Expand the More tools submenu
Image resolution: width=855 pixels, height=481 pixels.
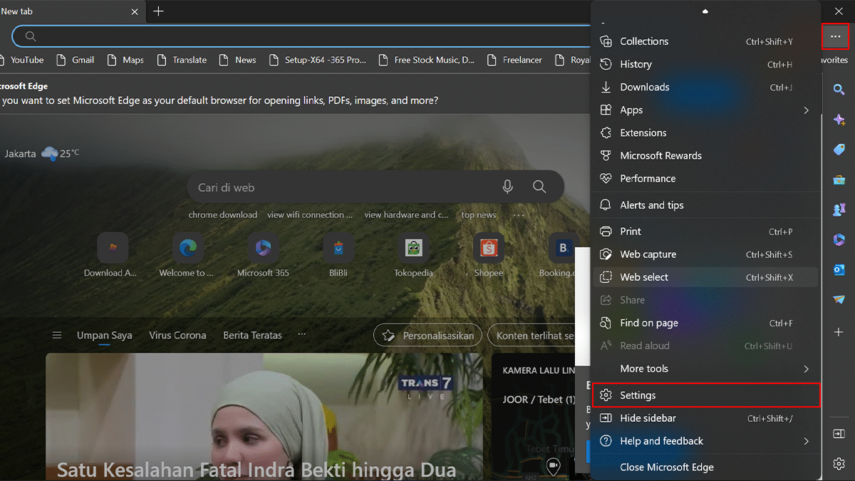coord(705,368)
